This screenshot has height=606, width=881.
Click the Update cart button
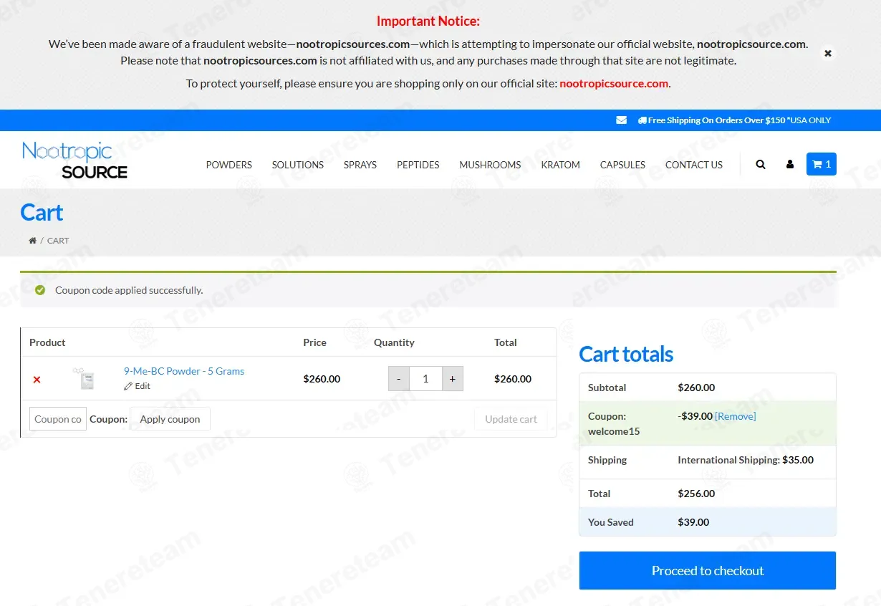(x=511, y=419)
